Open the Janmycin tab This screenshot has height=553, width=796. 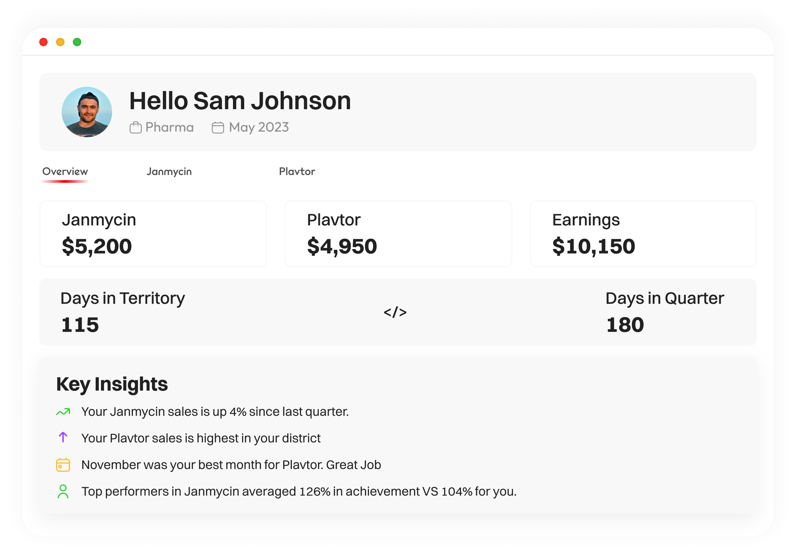(x=169, y=171)
